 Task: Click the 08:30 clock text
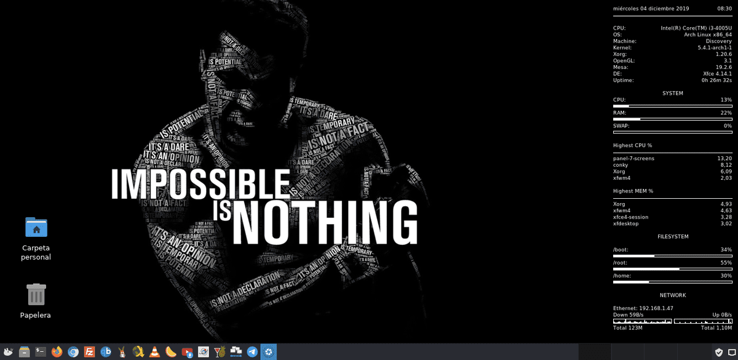pyautogui.click(x=724, y=9)
